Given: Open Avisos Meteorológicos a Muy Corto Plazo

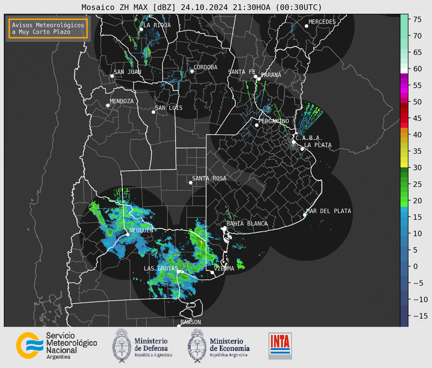Looking at the screenshot, I should (48, 28).
